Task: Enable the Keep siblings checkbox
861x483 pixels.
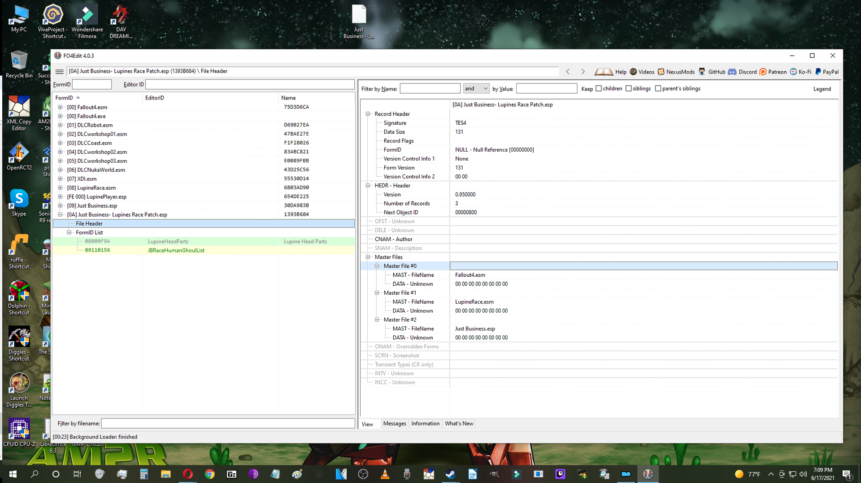Action: coord(629,89)
